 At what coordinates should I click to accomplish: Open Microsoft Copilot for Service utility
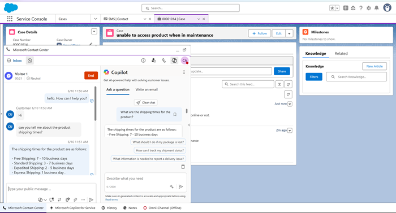point(73,208)
